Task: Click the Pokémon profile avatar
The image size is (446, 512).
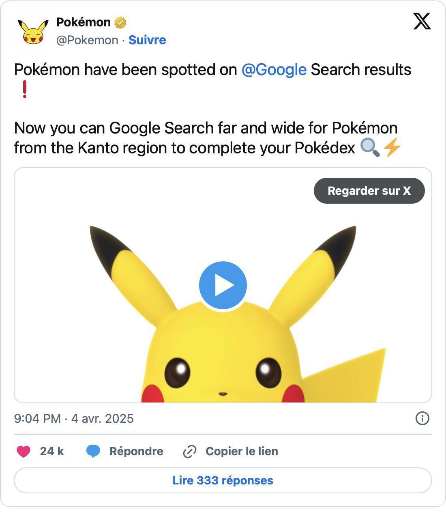Action: click(32, 30)
